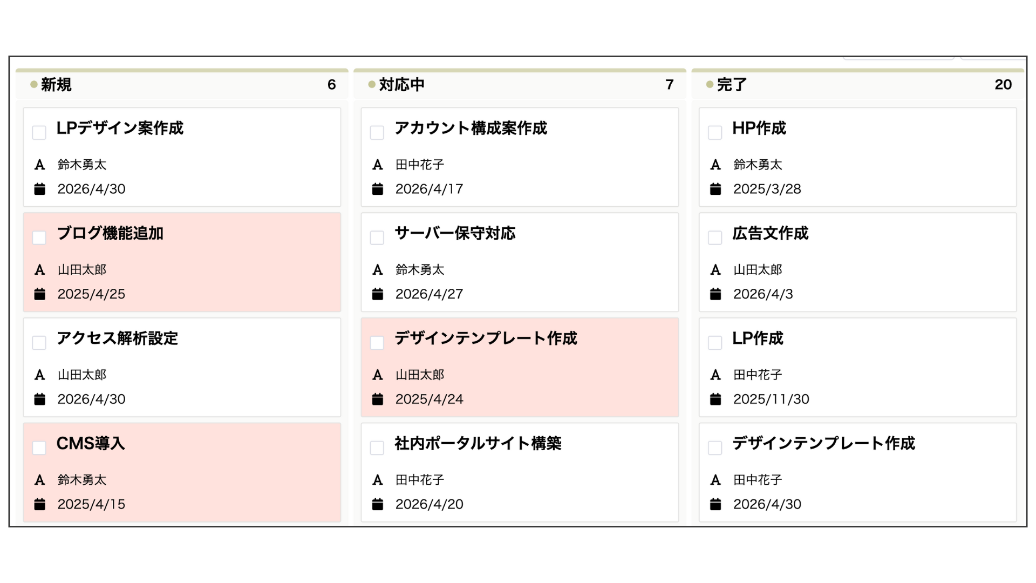Open the アクセス解析設定 task title
The width and height of the screenshot is (1036, 583).
117,338
